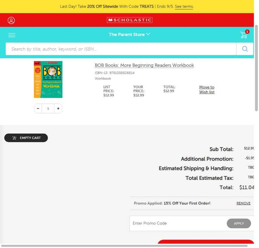Open See terms link in banner

[184, 6]
